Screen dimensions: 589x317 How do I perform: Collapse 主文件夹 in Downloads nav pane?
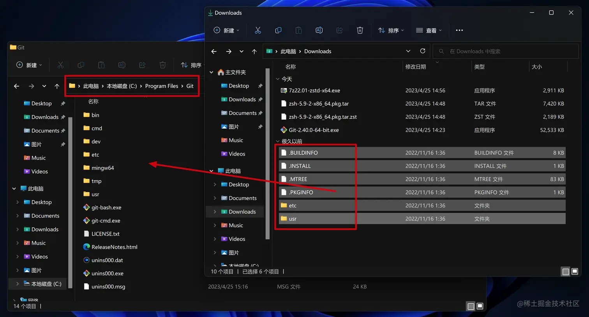[212, 72]
